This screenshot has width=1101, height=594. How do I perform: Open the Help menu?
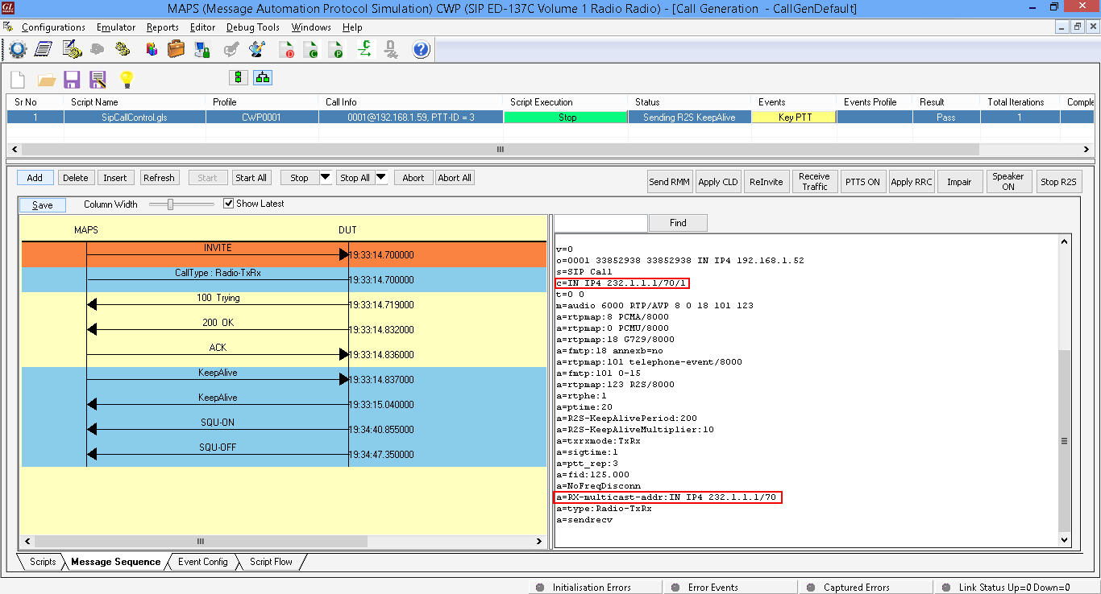pos(352,27)
